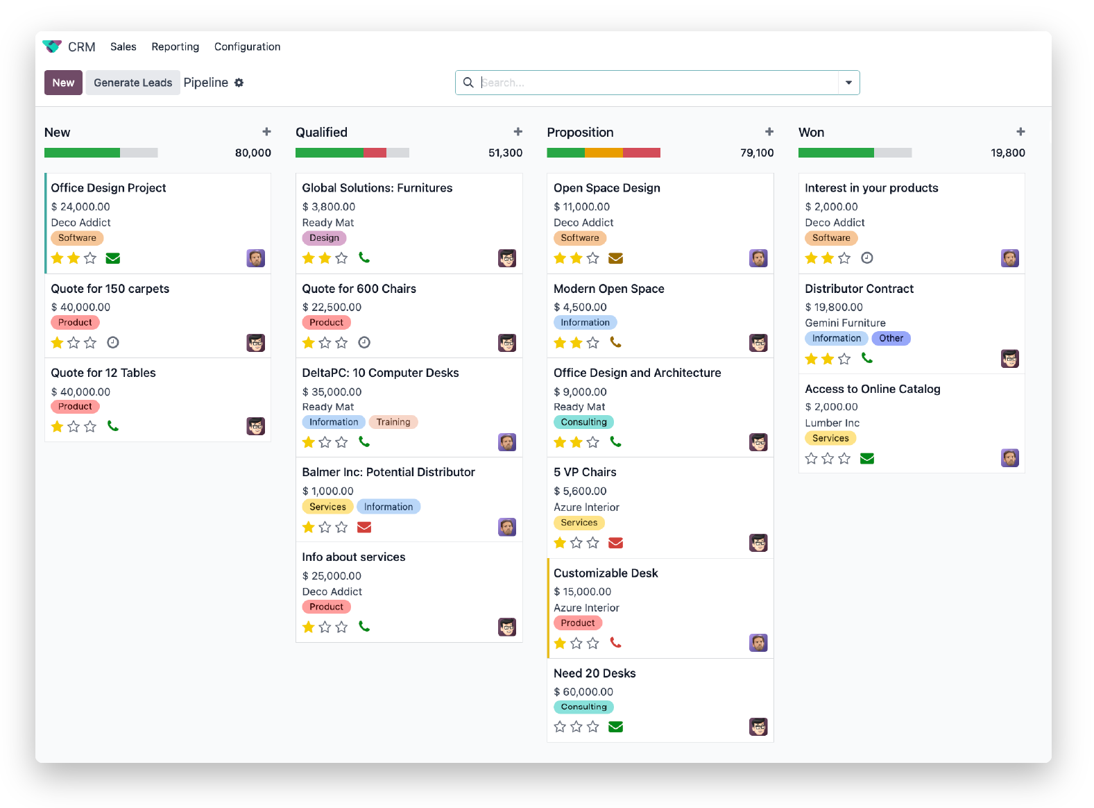The height and width of the screenshot is (808, 1094).
Task: Open the Sales menu
Action: coord(123,47)
